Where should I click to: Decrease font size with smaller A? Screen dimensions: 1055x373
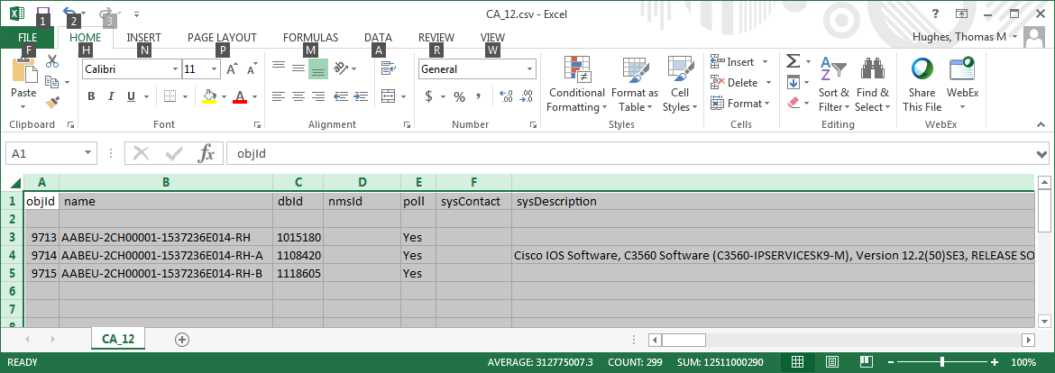point(252,68)
